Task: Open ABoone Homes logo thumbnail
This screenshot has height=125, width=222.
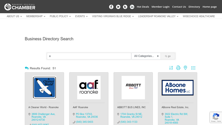Action: pyautogui.click(x=178, y=87)
